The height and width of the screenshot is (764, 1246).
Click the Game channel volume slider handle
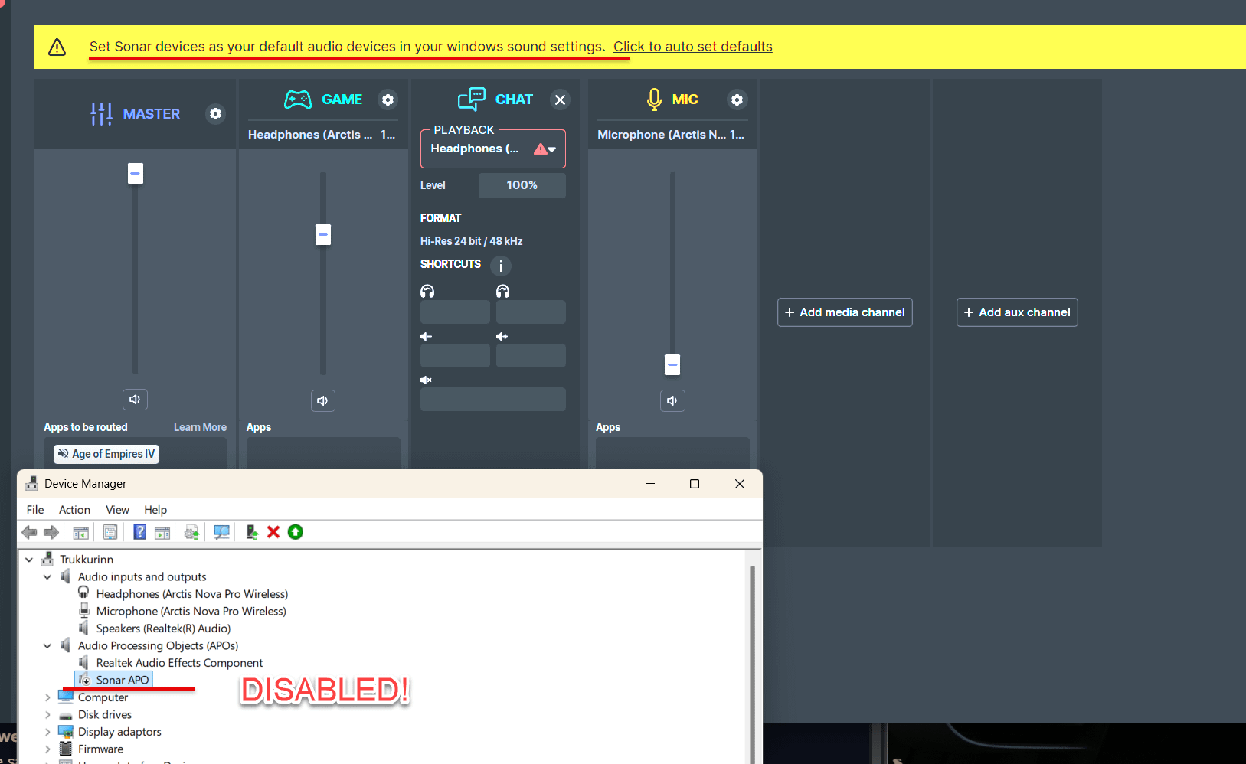click(x=323, y=235)
